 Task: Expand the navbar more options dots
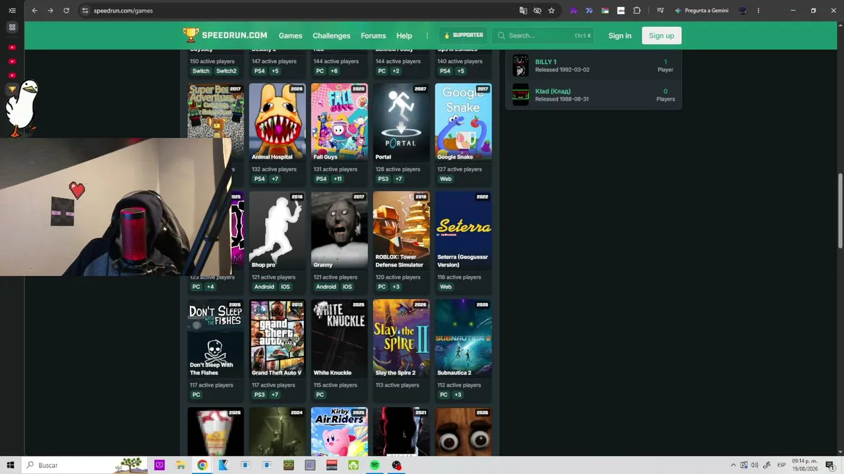427,36
